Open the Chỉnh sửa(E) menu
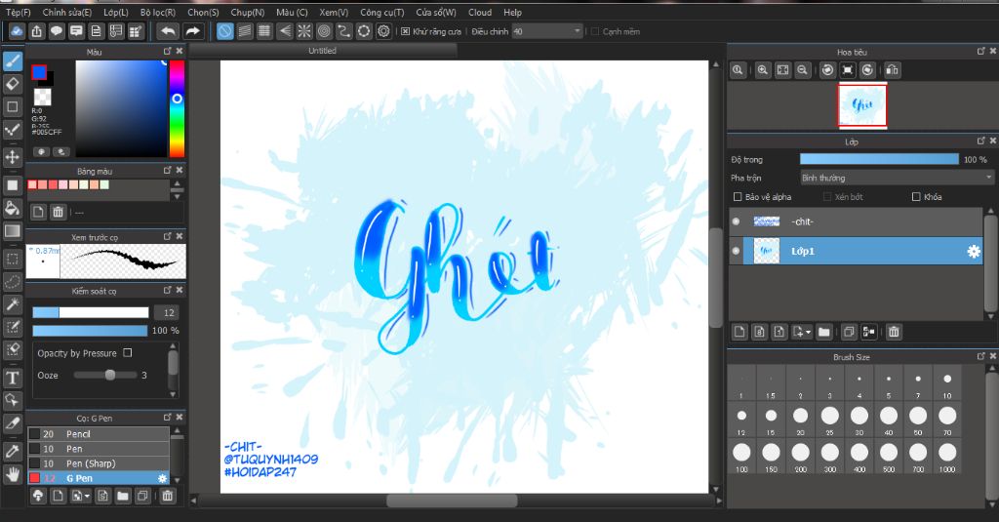The image size is (999, 522). point(67,12)
